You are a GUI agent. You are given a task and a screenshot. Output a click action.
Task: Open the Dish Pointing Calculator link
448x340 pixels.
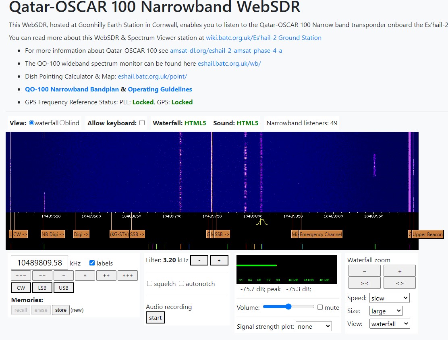click(152, 76)
